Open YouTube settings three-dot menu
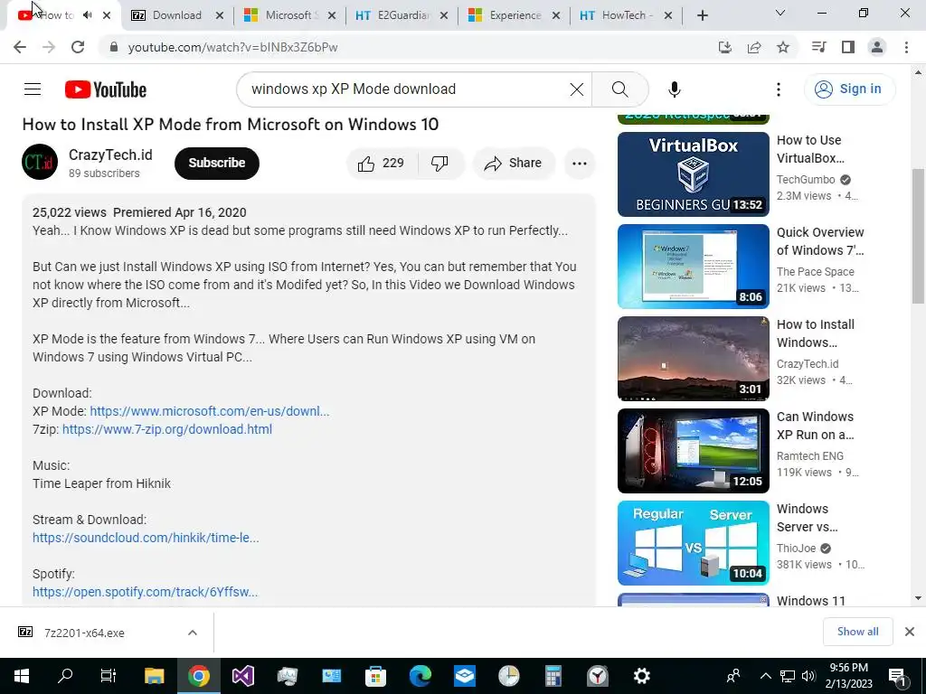 779,89
